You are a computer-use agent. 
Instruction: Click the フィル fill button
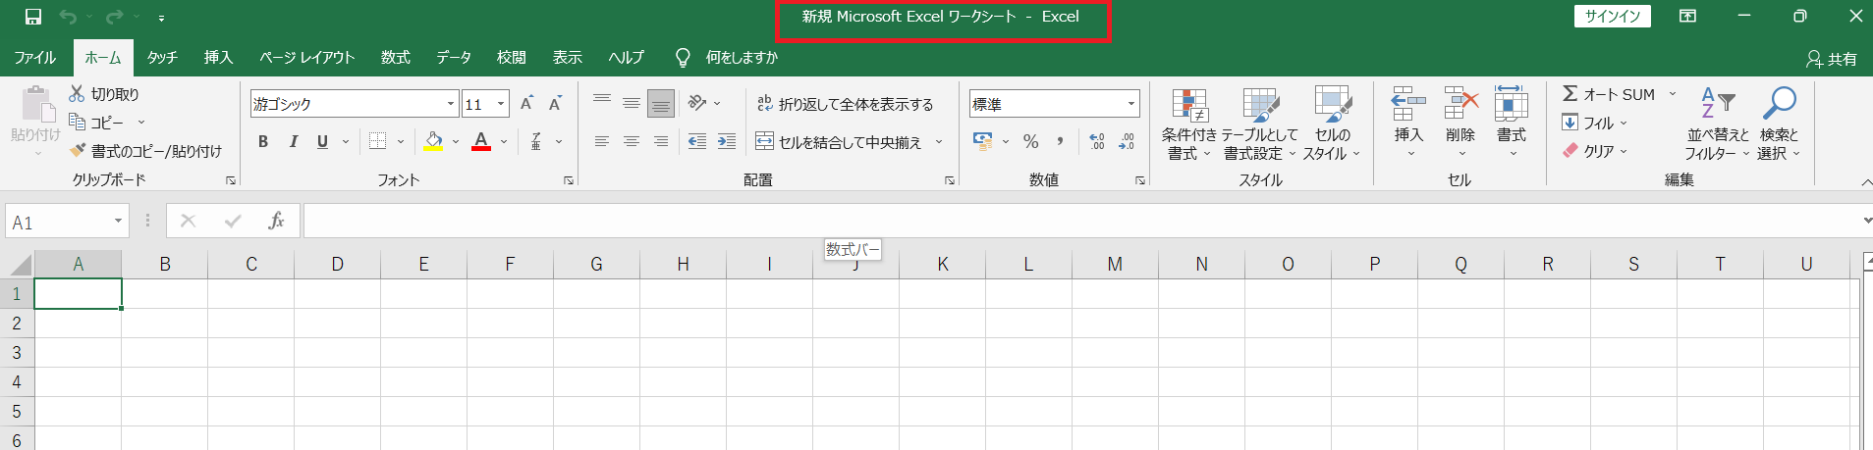coord(1587,123)
